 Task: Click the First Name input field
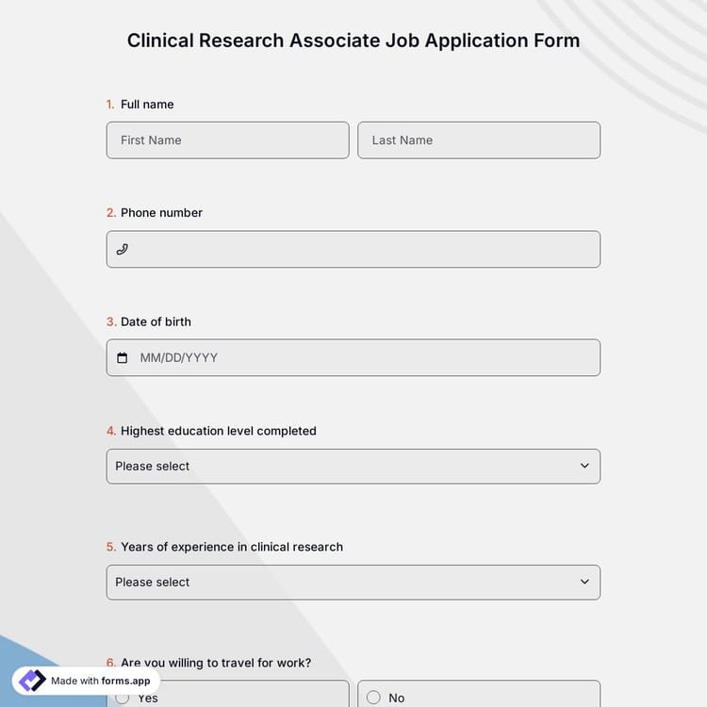click(x=227, y=140)
